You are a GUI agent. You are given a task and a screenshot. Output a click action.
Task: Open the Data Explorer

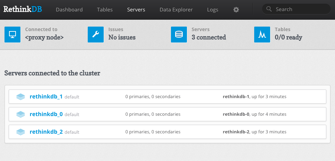(176, 10)
